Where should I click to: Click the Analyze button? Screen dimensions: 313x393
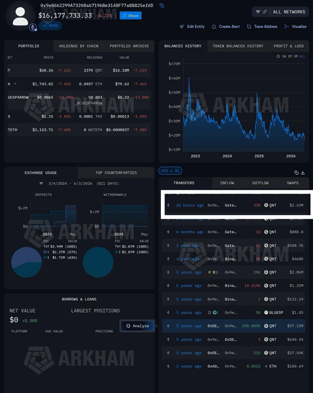click(137, 326)
